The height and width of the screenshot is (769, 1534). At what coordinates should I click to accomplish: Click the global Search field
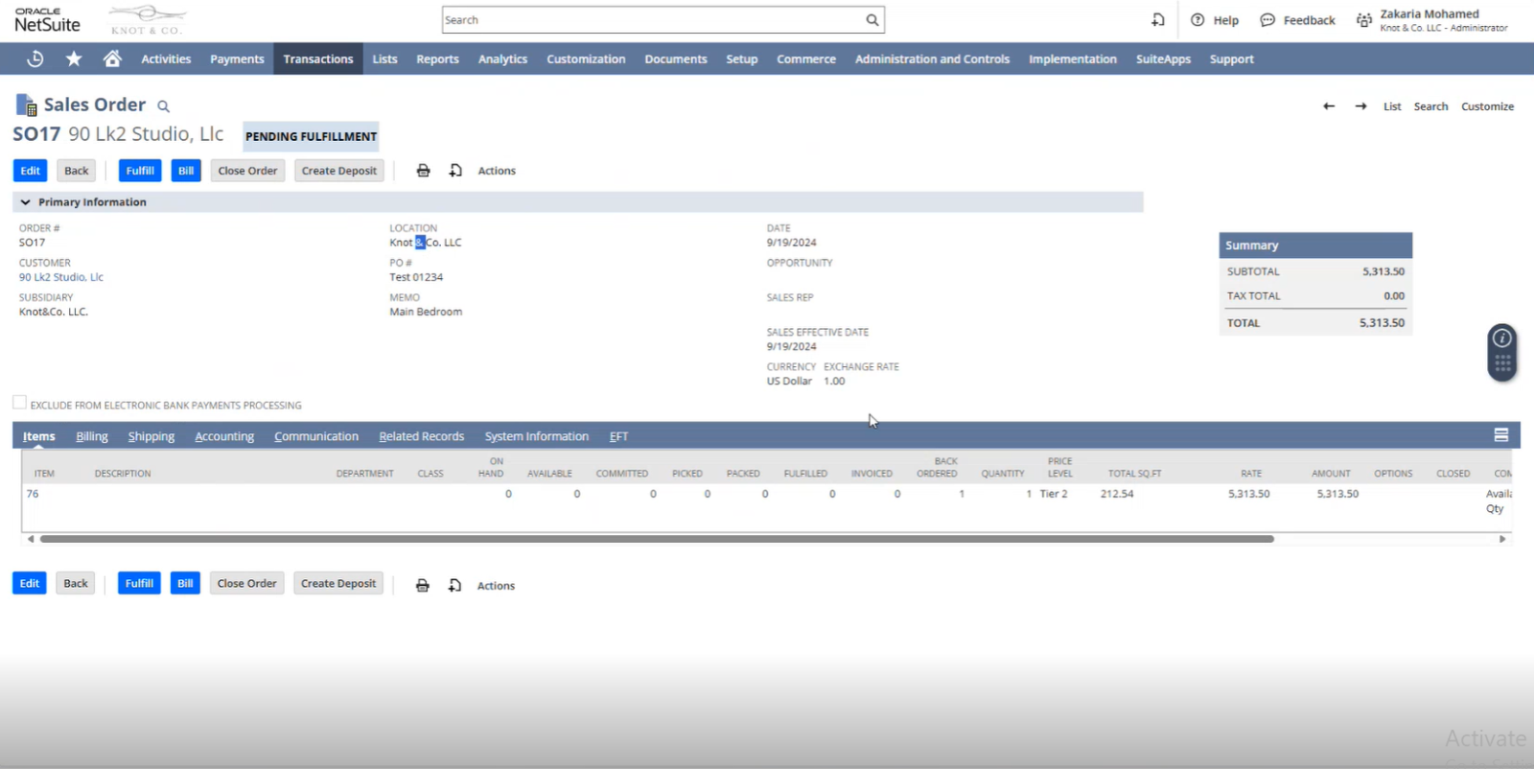(x=652, y=20)
